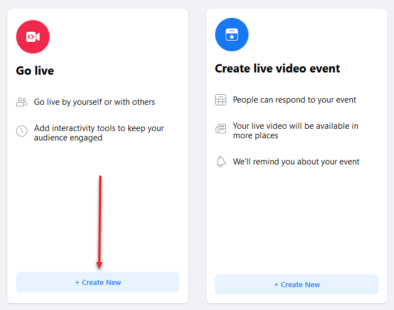Click Create New under Go live
This screenshot has width=394, height=310.
point(98,282)
